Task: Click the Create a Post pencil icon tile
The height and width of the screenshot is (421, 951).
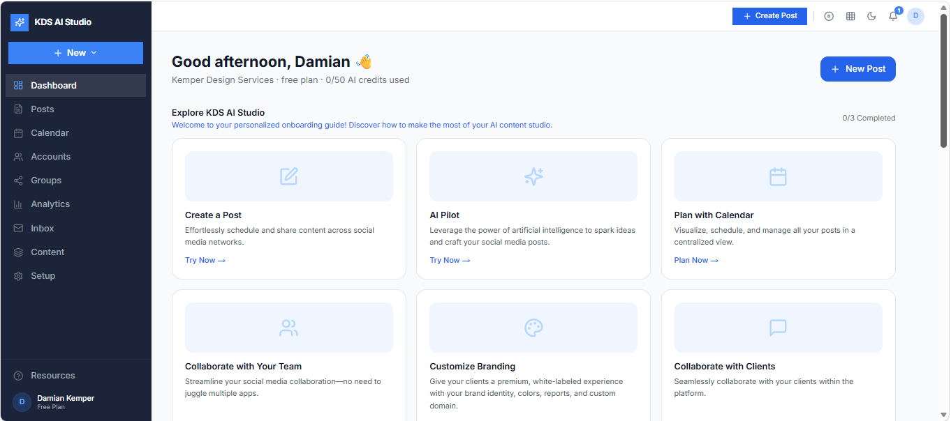Action: [x=289, y=176]
